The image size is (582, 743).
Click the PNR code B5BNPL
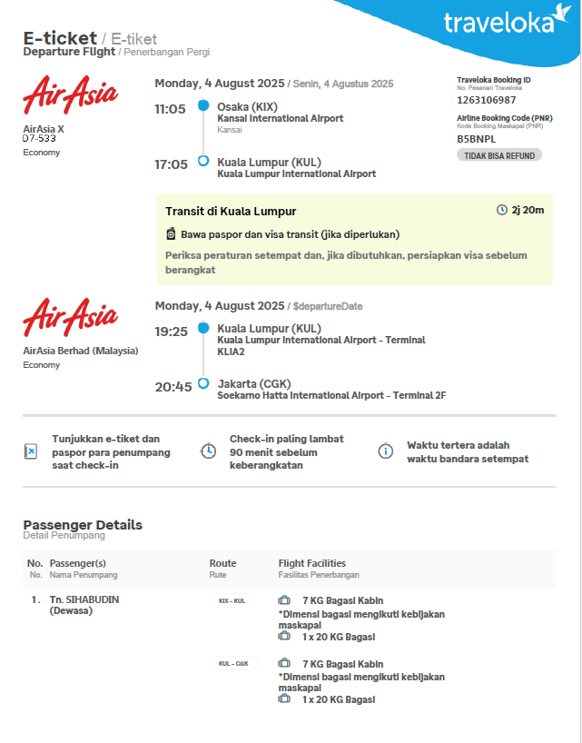click(478, 139)
